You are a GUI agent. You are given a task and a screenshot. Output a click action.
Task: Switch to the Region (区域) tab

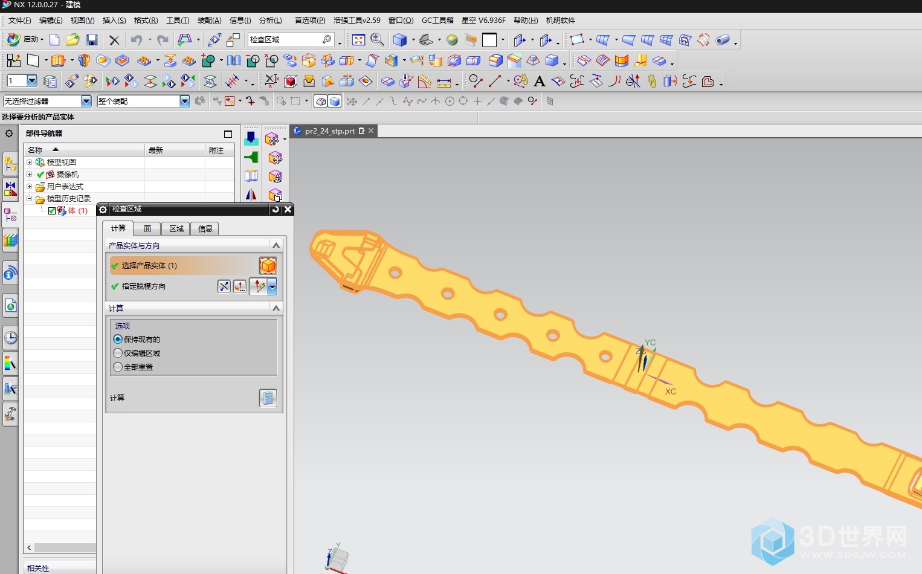click(176, 228)
